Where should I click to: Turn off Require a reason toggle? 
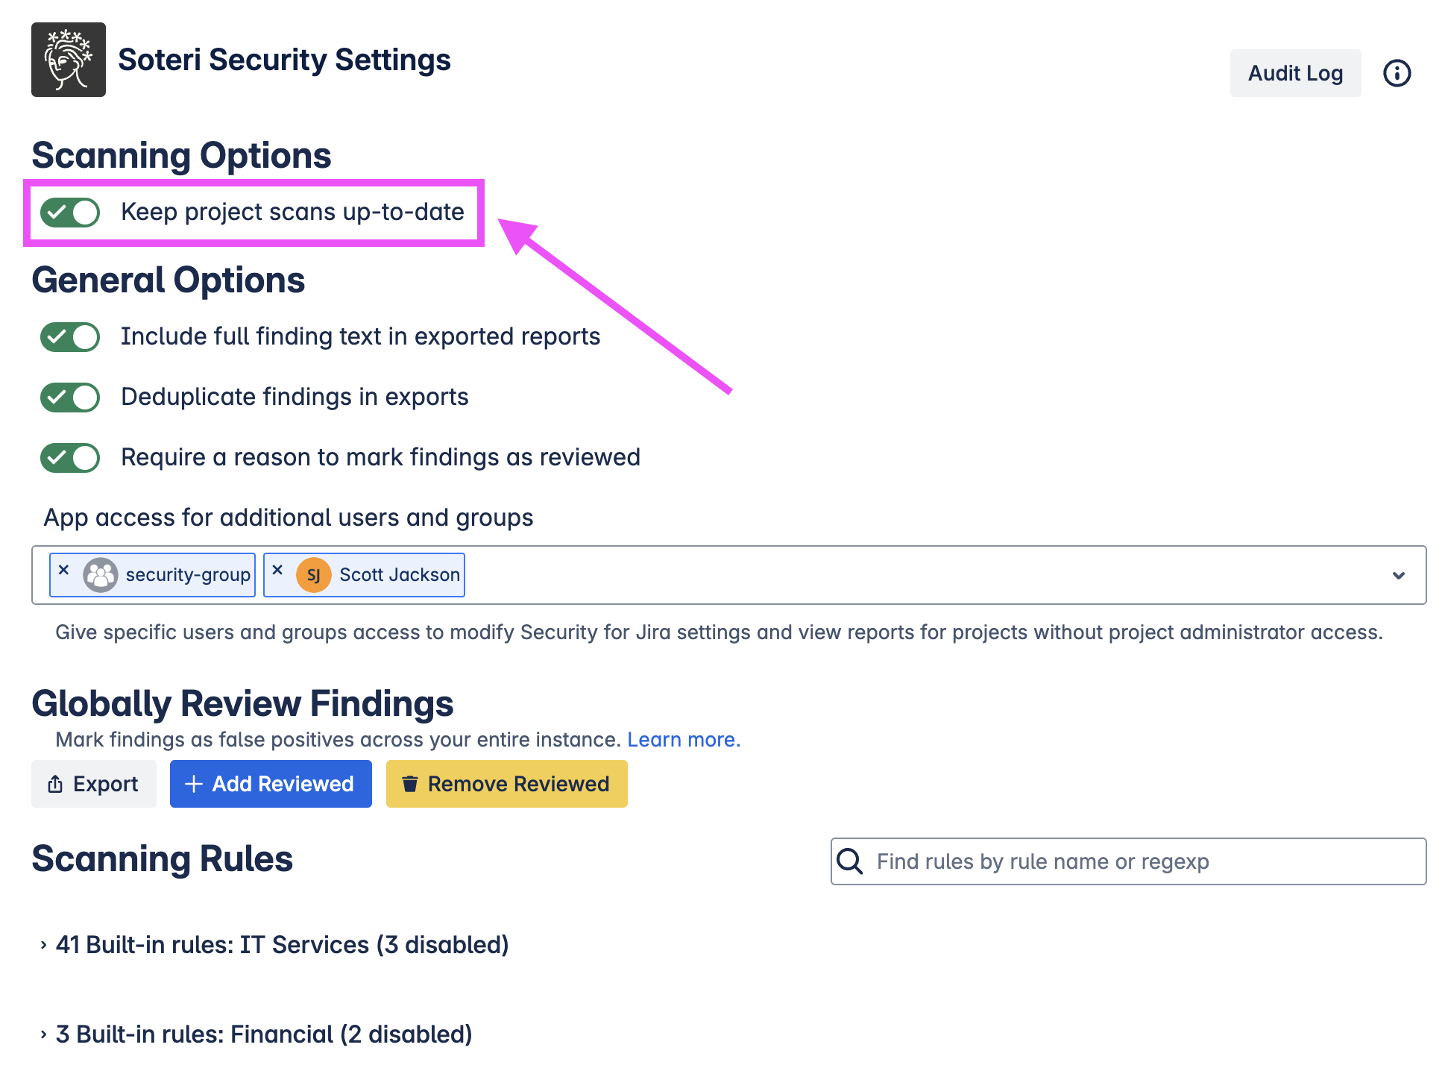click(x=70, y=458)
